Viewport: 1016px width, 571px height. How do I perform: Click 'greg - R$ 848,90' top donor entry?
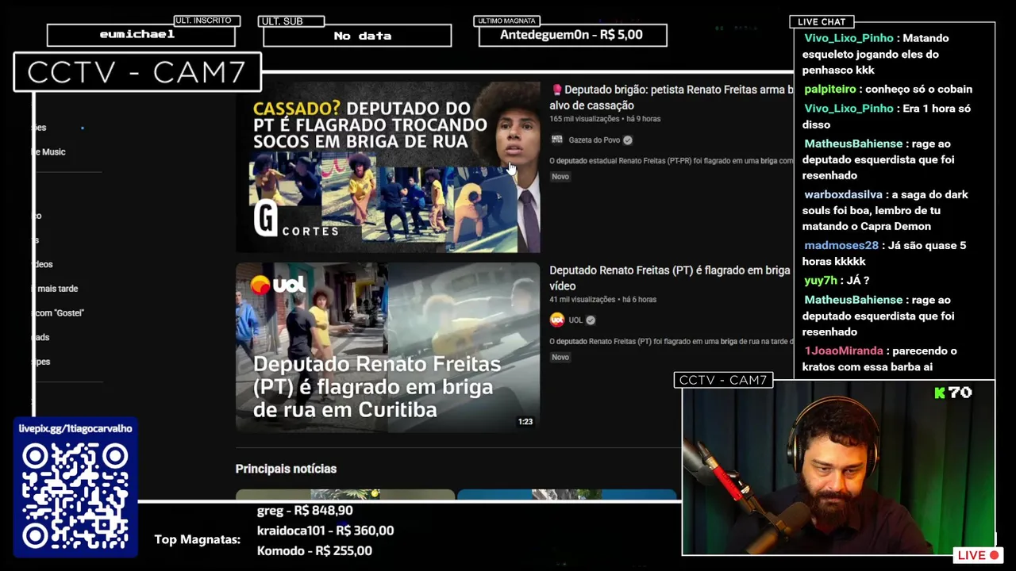pyautogui.click(x=305, y=511)
